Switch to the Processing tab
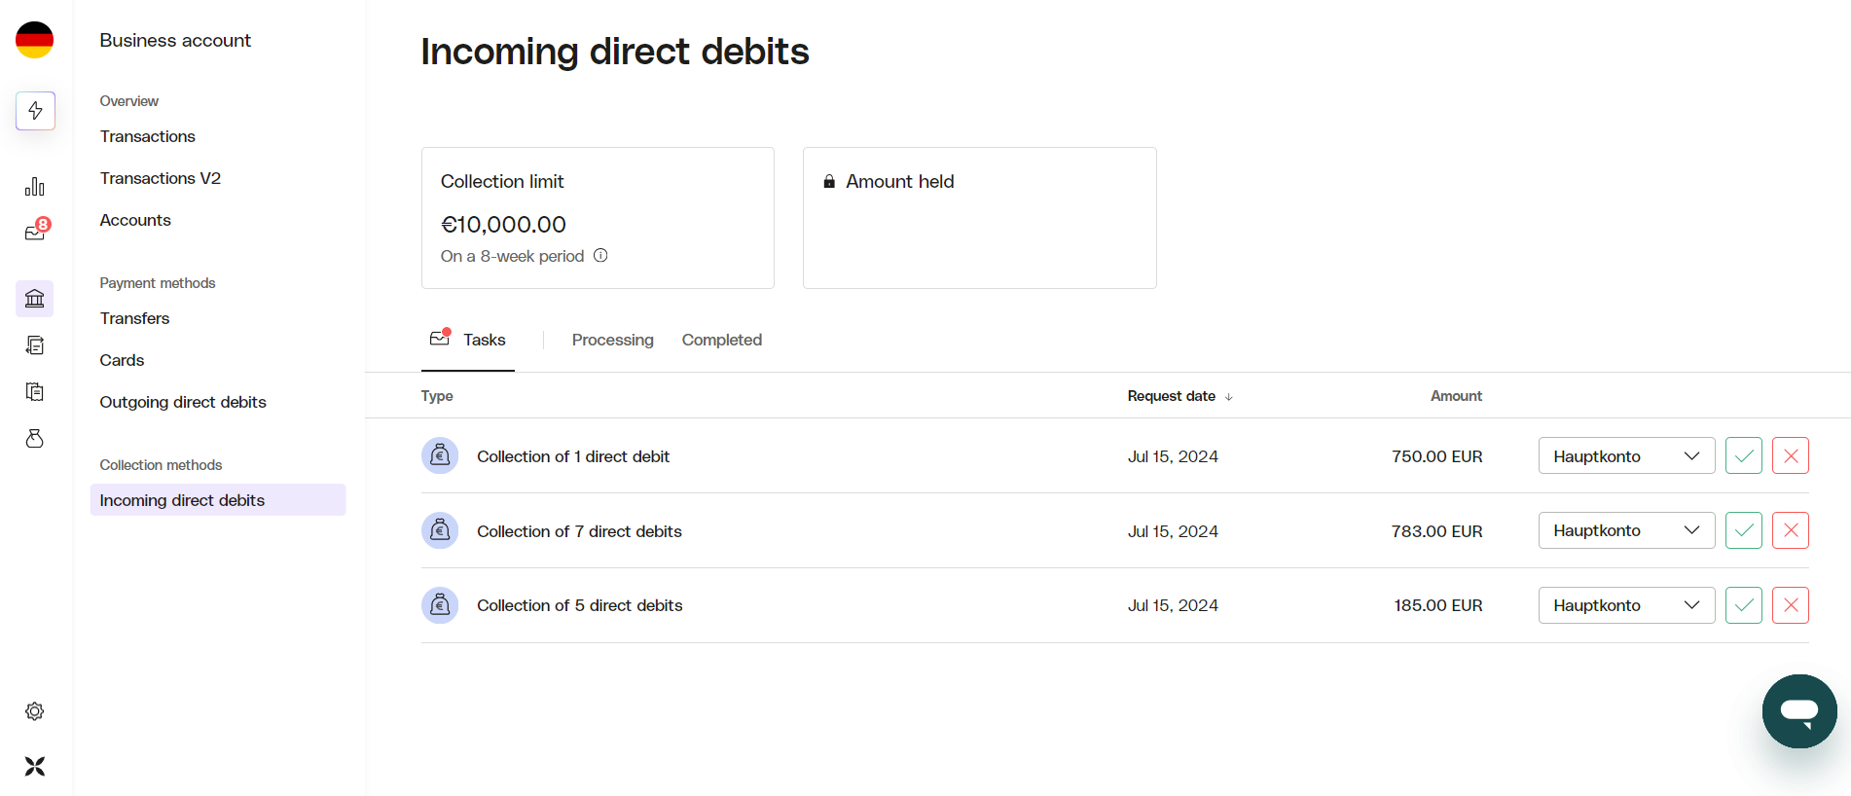 pyautogui.click(x=612, y=340)
